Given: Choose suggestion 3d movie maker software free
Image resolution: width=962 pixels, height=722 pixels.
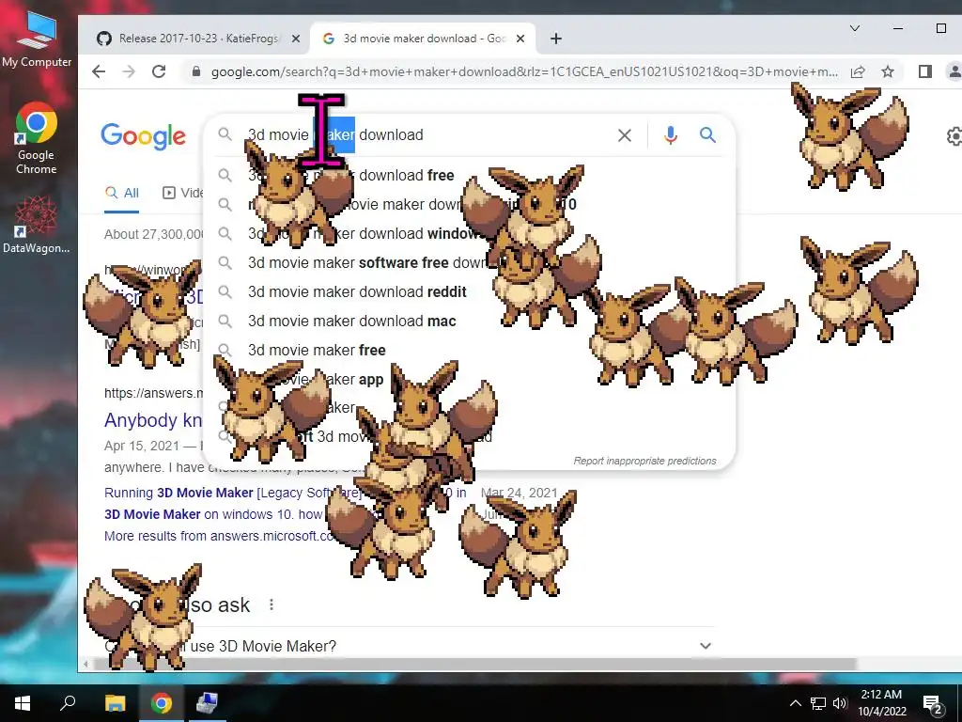Looking at the screenshot, I should pos(470,263).
